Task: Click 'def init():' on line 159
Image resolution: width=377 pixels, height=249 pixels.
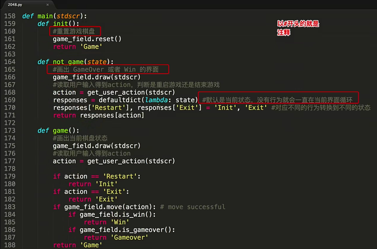Action: click(58, 24)
